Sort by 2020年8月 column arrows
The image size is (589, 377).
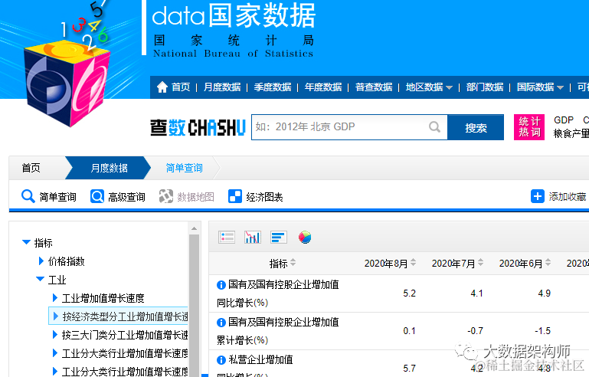(x=413, y=263)
